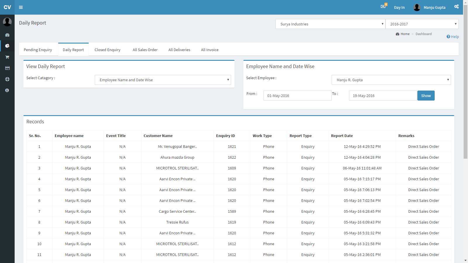Click customer cell Ahura mazda Group
The height and width of the screenshot is (263, 468).
177,157
